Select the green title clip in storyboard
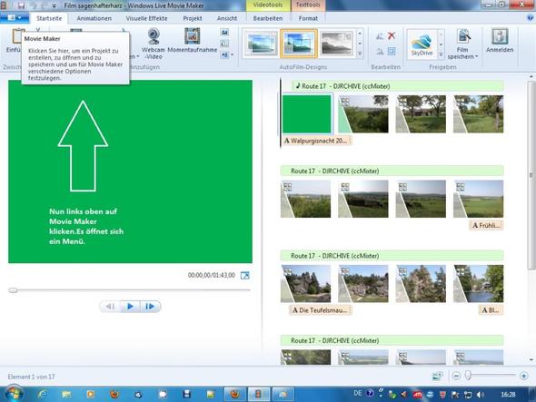The height and width of the screenshot is (402, 536). pos(307,113)
